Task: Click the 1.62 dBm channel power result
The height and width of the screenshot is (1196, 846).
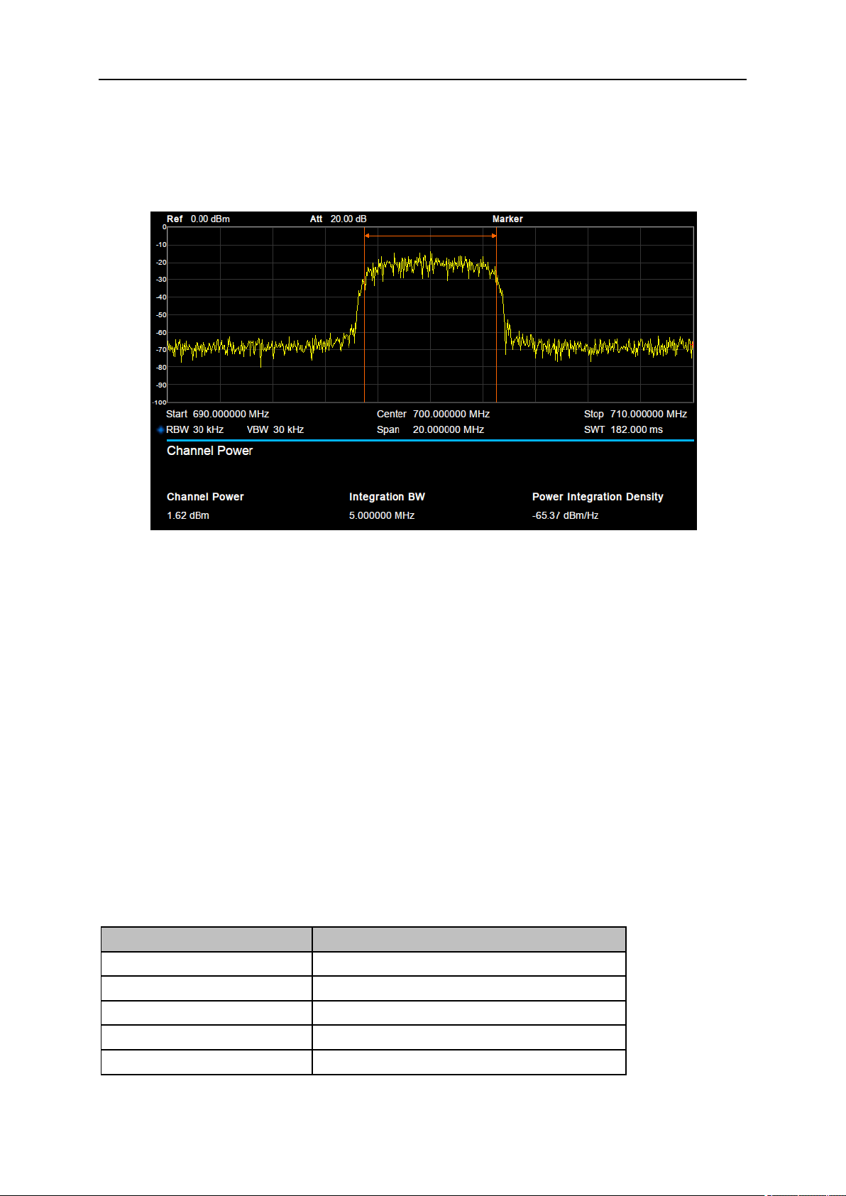Action: click(188, 515)
